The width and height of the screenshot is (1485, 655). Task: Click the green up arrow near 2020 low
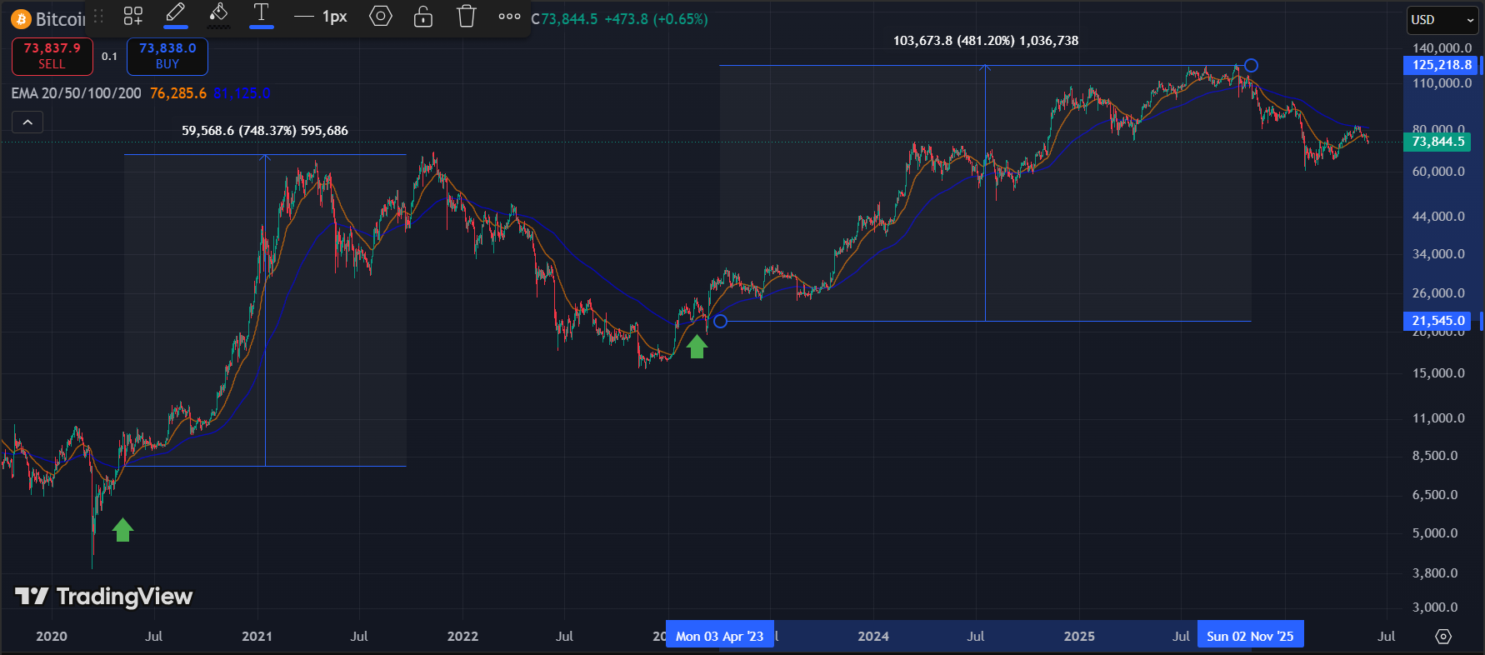coord(122,530)
